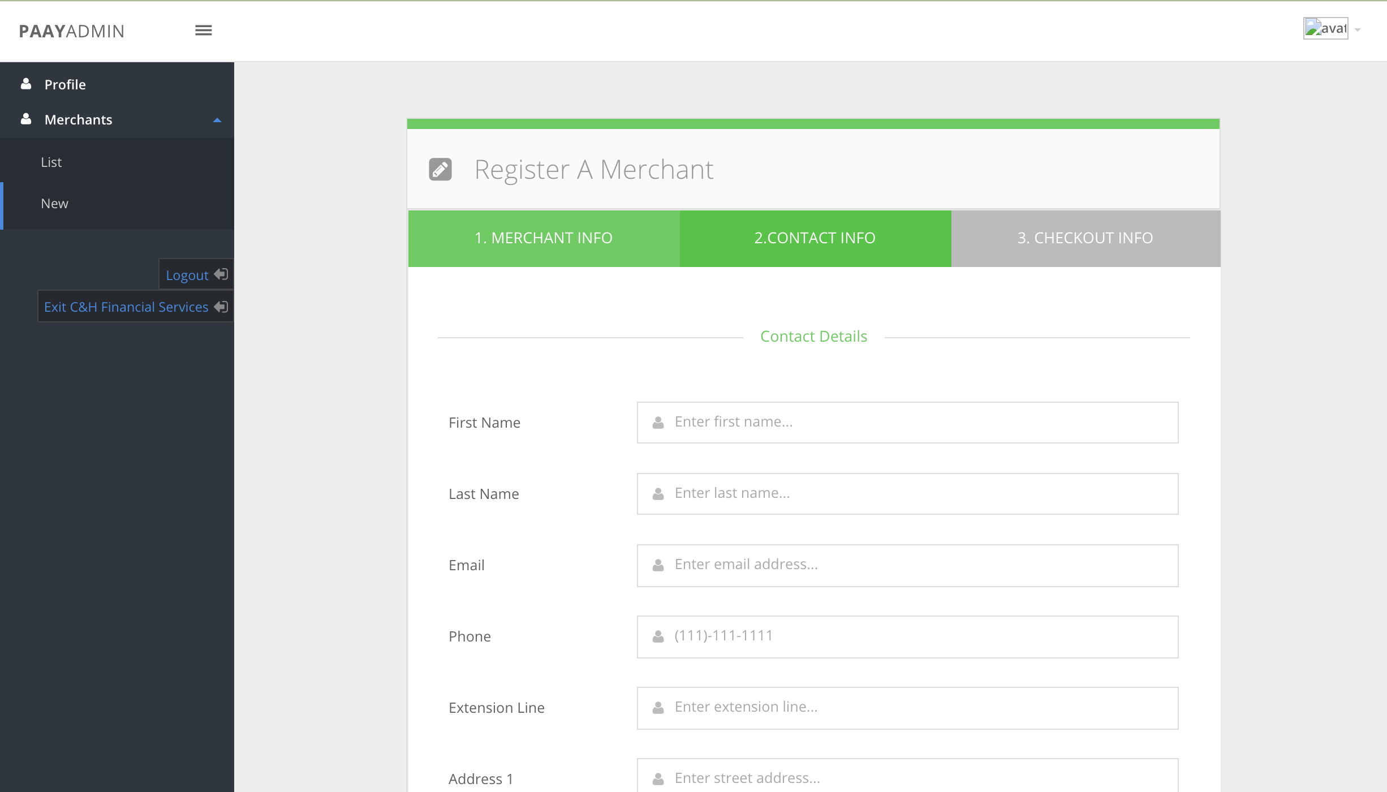The image size is (1387, 792).
Task: Open the merchants List menu item
Action: tap(51, 162)
